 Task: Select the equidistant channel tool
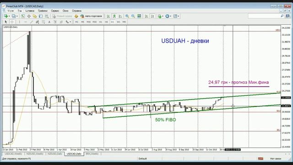pyautogui.click(x=38, y=22)
